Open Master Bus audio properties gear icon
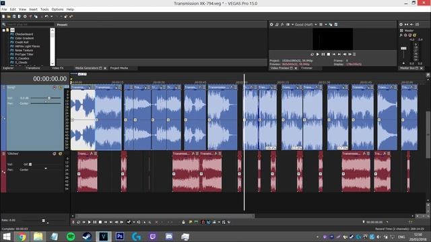431x242 pixels. [401, 24]
